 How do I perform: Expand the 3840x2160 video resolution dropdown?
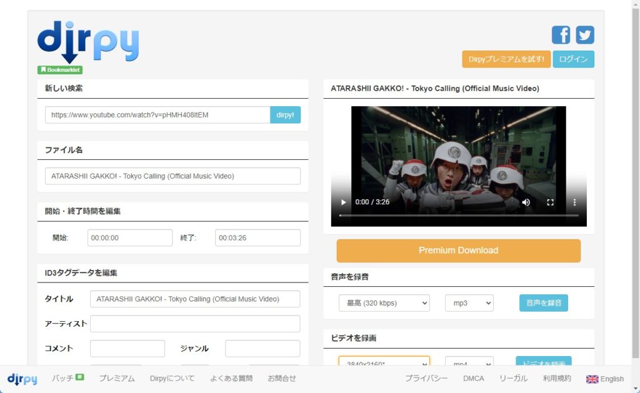tap(384, 362)
